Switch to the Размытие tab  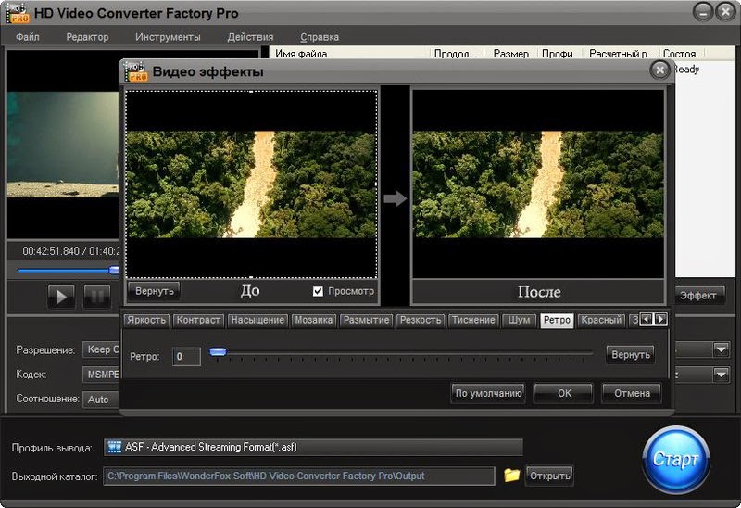[x=366, y=320]
